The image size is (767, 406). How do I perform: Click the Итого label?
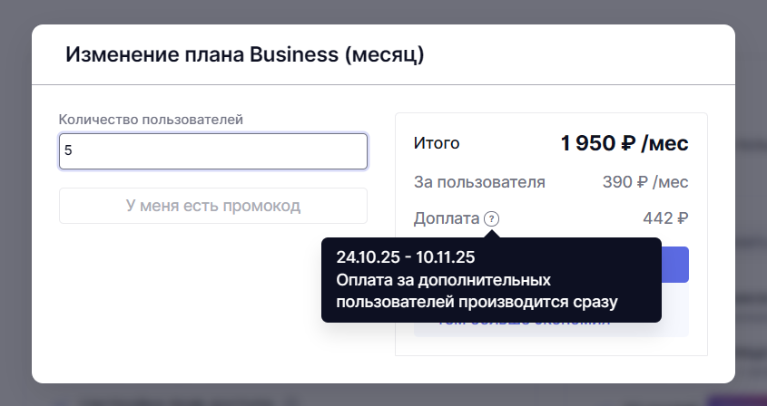[437, 143]
